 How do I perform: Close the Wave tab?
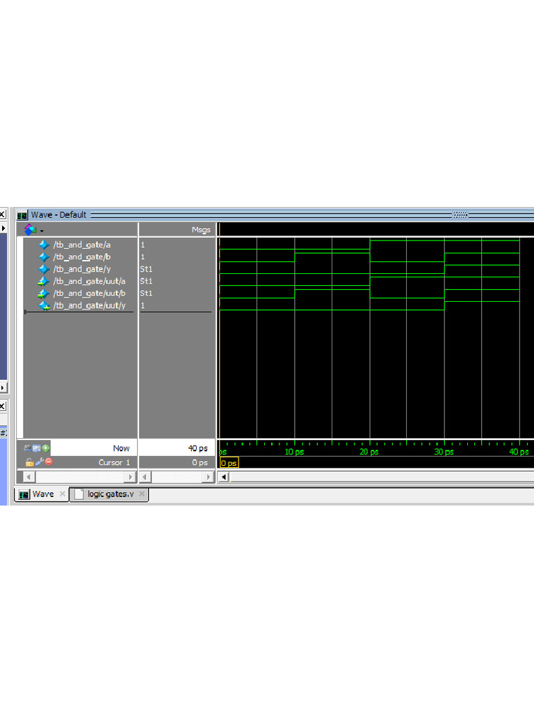62,494
